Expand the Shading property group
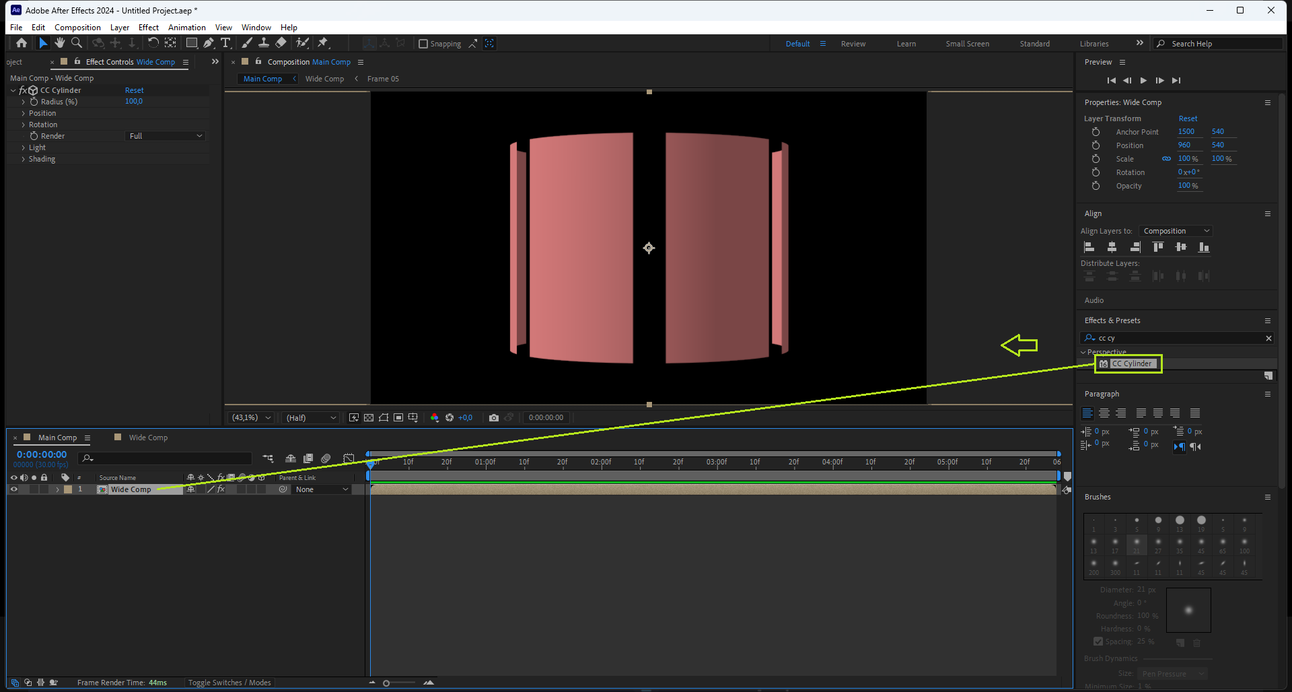This screenshot has height=692, width=1292. (24, 160)
